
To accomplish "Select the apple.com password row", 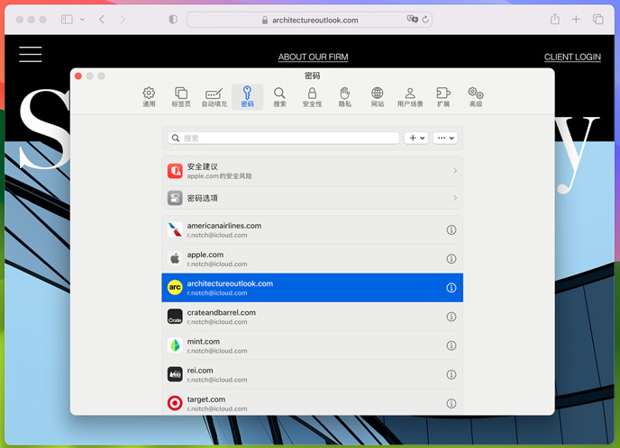I will (312, 259).
